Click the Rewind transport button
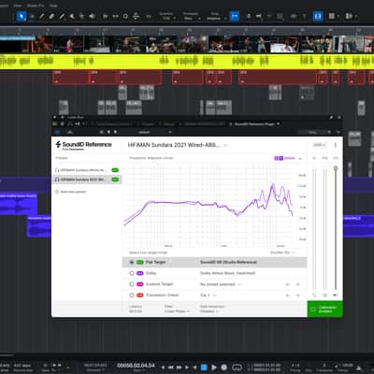The height and width of the screenshot is (374, 374). point(171,367)
